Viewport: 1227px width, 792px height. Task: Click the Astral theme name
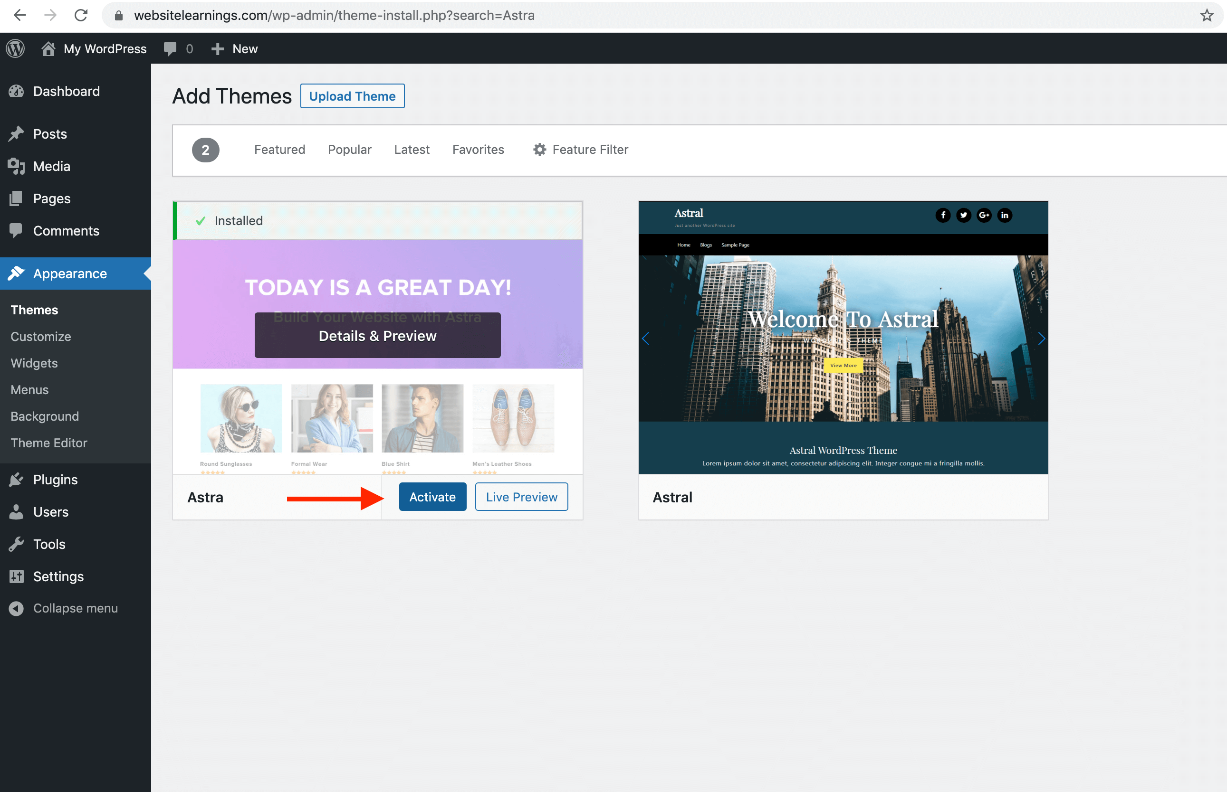coord(673,497)
